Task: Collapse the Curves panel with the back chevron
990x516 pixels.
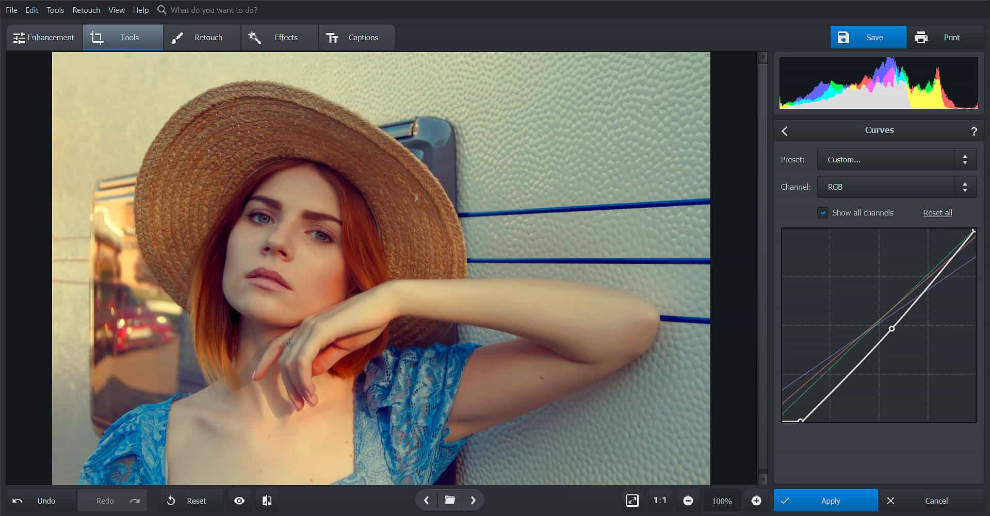Action: (784, 131)
